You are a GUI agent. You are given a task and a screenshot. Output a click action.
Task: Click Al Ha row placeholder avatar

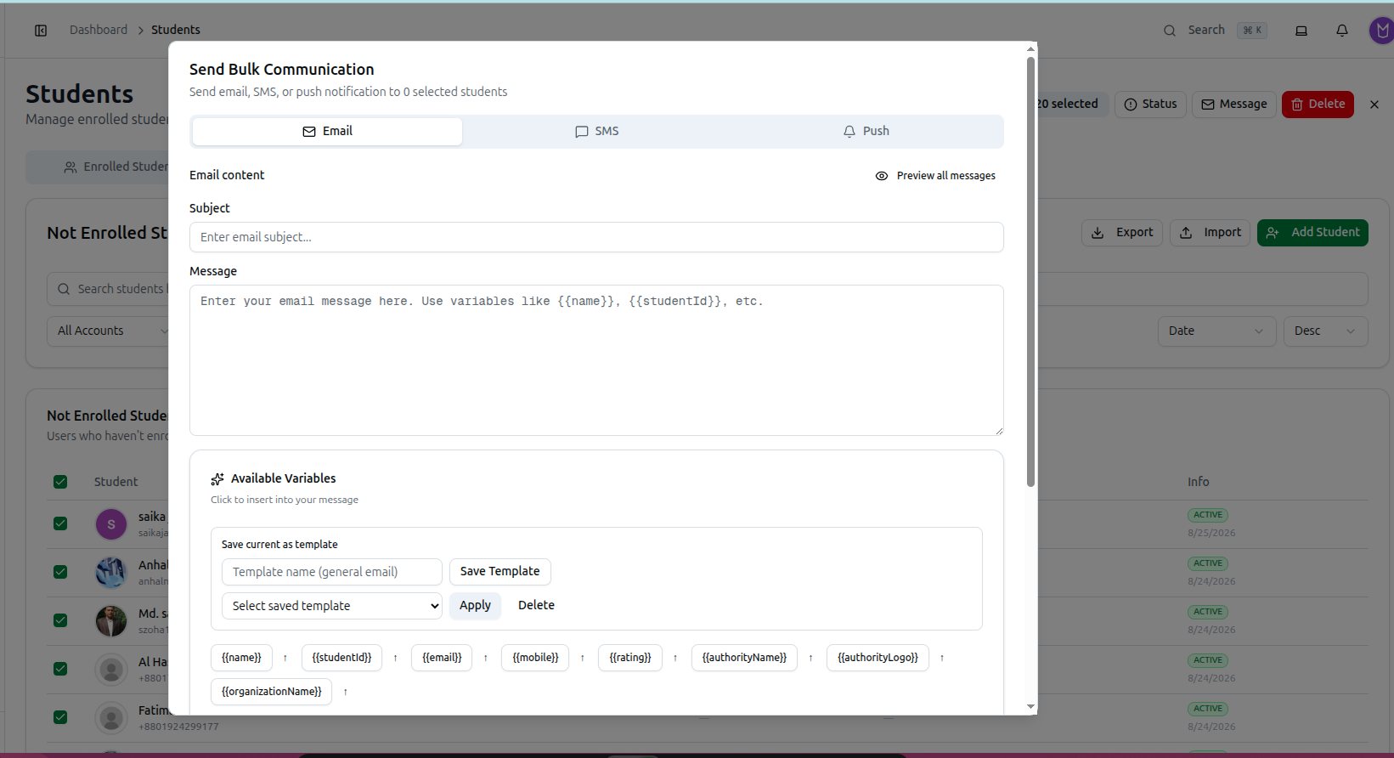pyautogui.click(x=111, y=670)
